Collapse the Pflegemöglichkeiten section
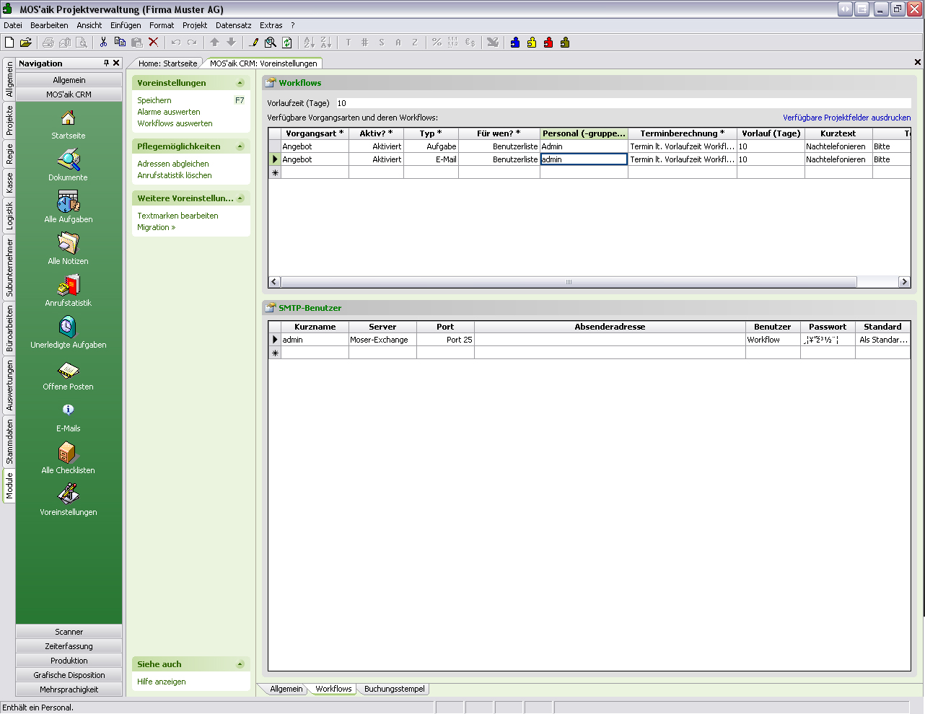 (240, 146)
